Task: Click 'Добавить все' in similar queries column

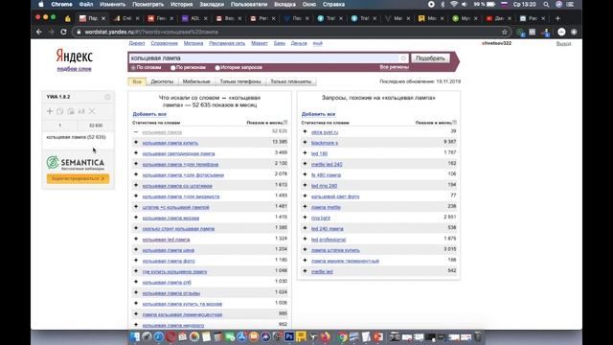Action: pos(318,114)
